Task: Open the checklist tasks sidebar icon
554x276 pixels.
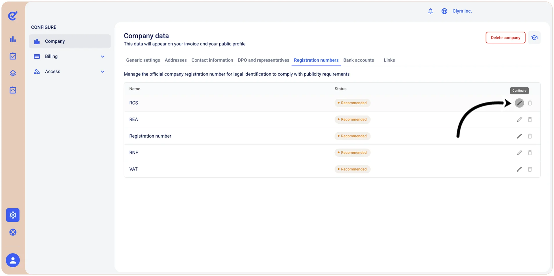Action: (x=13, y=56)
